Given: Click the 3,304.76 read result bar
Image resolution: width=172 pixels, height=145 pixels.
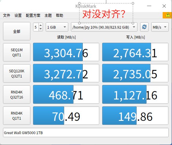Looking at the screenshot, I should point(66,52).
